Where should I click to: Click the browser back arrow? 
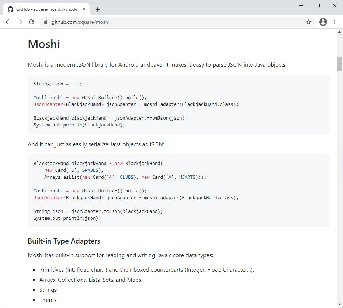pos(8,22)
